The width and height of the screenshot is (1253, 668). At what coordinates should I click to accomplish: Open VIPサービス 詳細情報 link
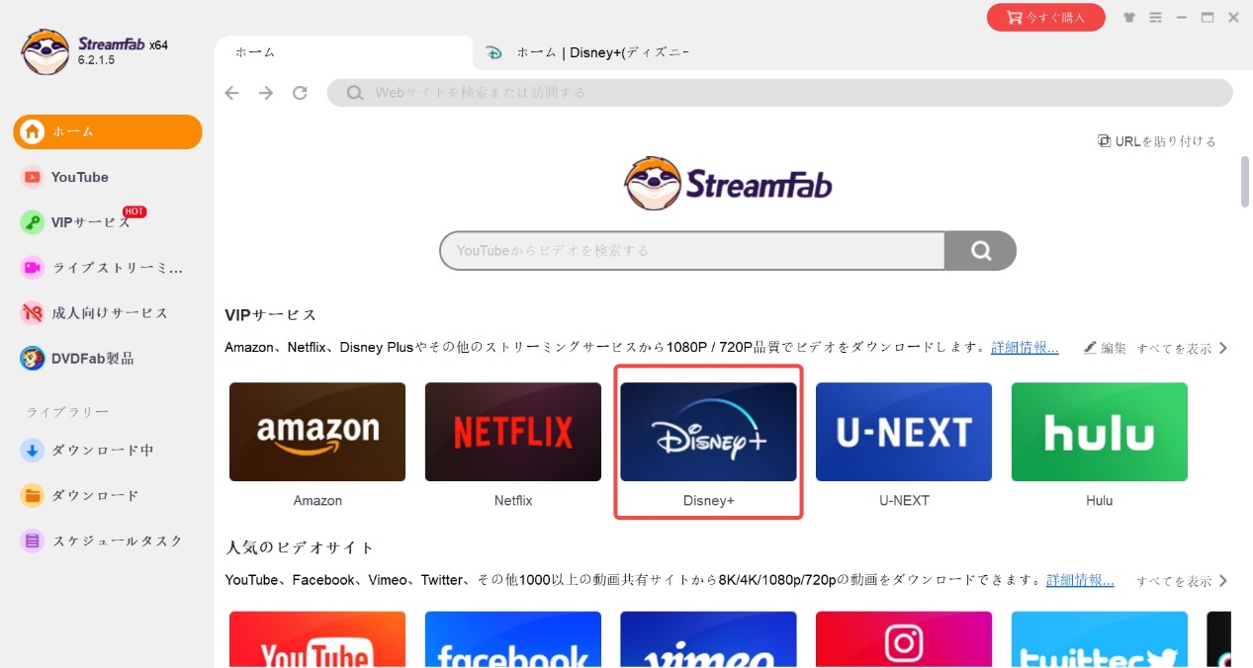point(1025,348)
